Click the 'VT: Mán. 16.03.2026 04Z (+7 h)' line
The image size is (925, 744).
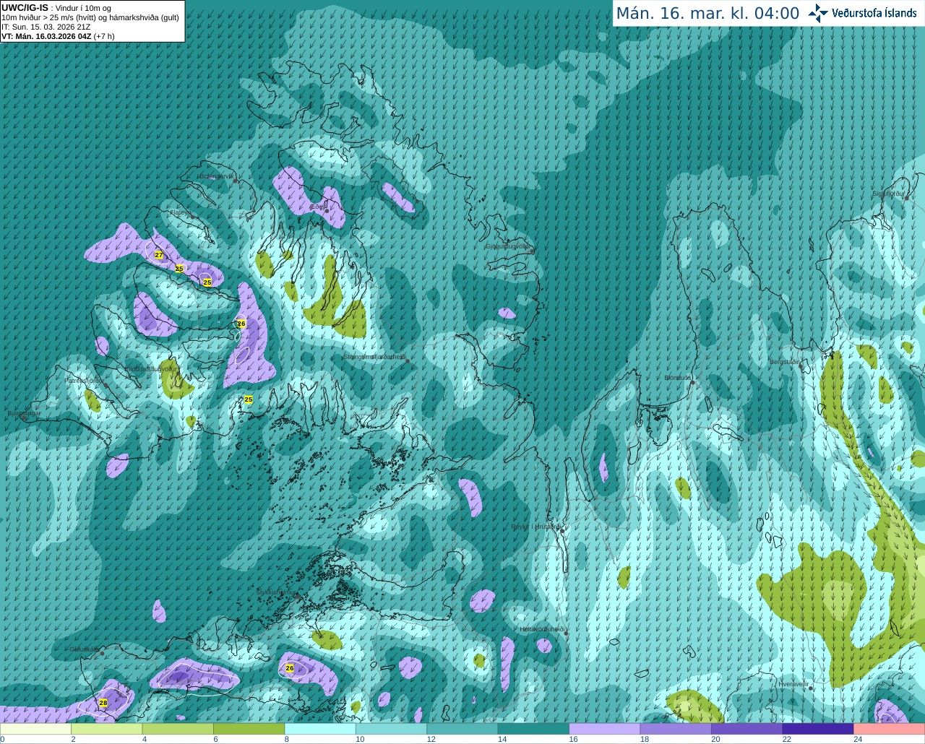pyautogui.click(x=58, y=36)
